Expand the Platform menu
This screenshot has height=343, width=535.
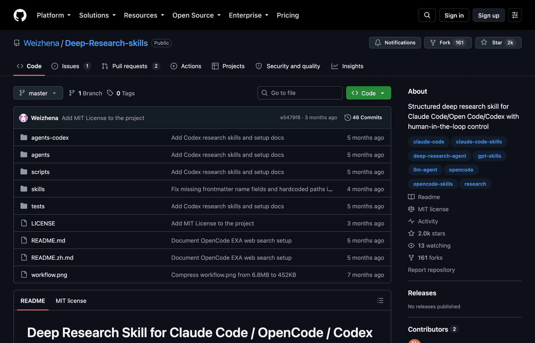[53, 15]
